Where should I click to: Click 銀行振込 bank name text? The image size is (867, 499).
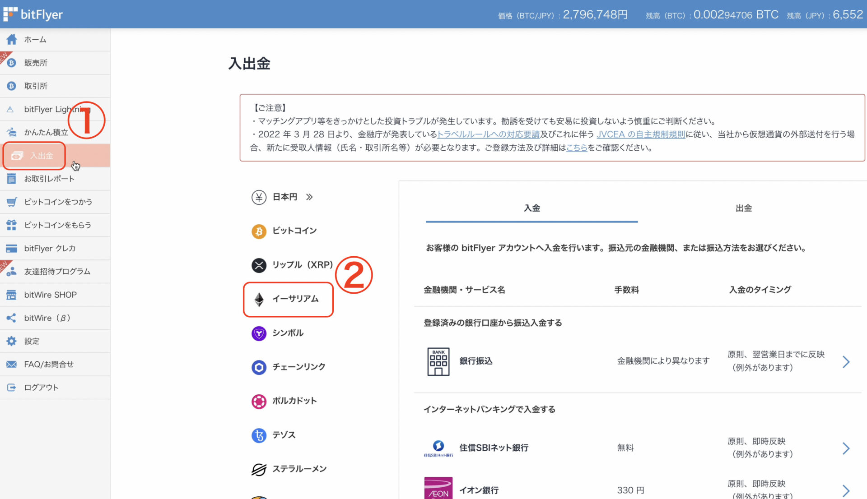476,361
